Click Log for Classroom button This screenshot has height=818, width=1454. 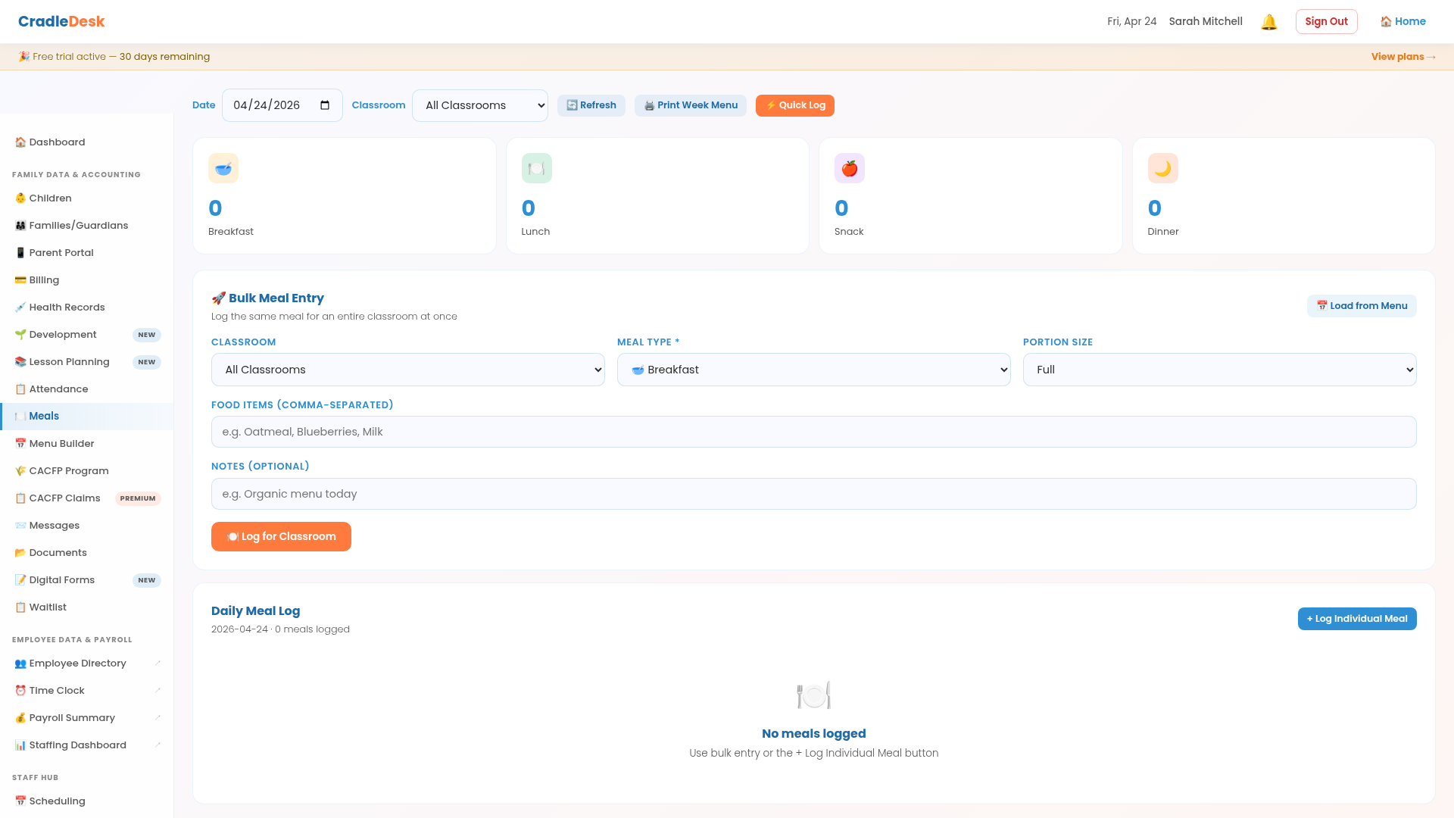(x=281, y=536)
